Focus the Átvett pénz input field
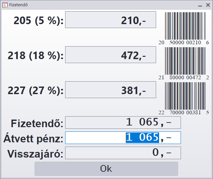 (123, 138)
